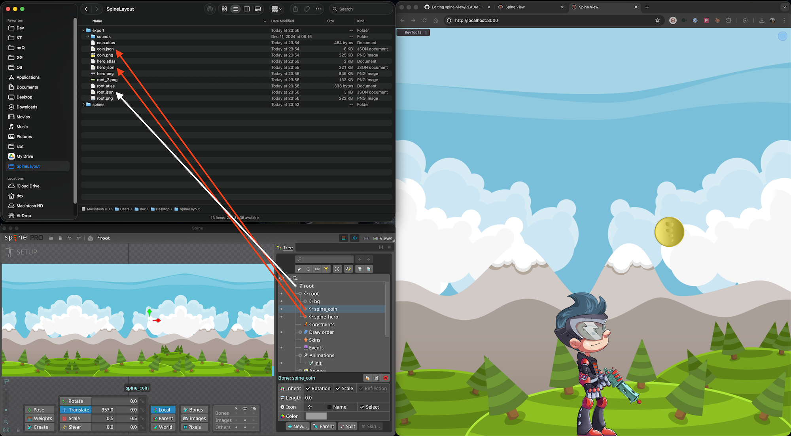Open the Views menu in Spine
The width and height of the screenshot is (791, 436).
tap(382, 238)
